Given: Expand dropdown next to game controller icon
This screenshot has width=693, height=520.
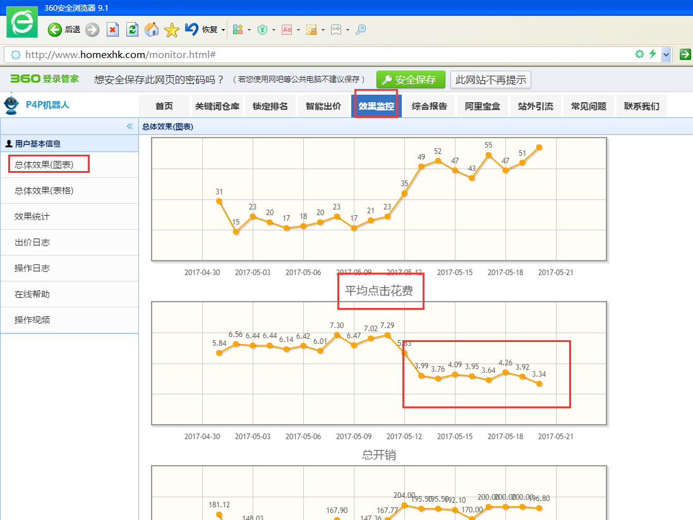Looking at the screenshot, I should (348, 30).
